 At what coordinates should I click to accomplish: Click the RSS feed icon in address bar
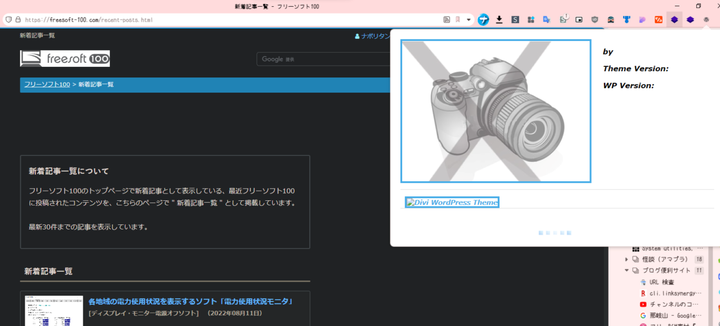click(x=447, y=20)
